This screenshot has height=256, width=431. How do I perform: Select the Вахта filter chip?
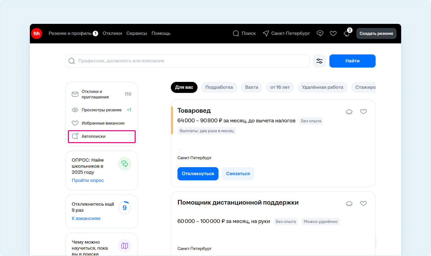(x=252, y=87)
